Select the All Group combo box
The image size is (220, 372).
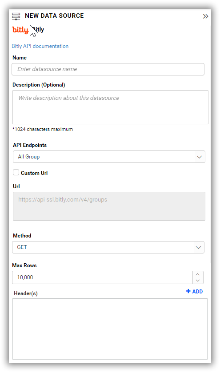(x=109, y=157)
